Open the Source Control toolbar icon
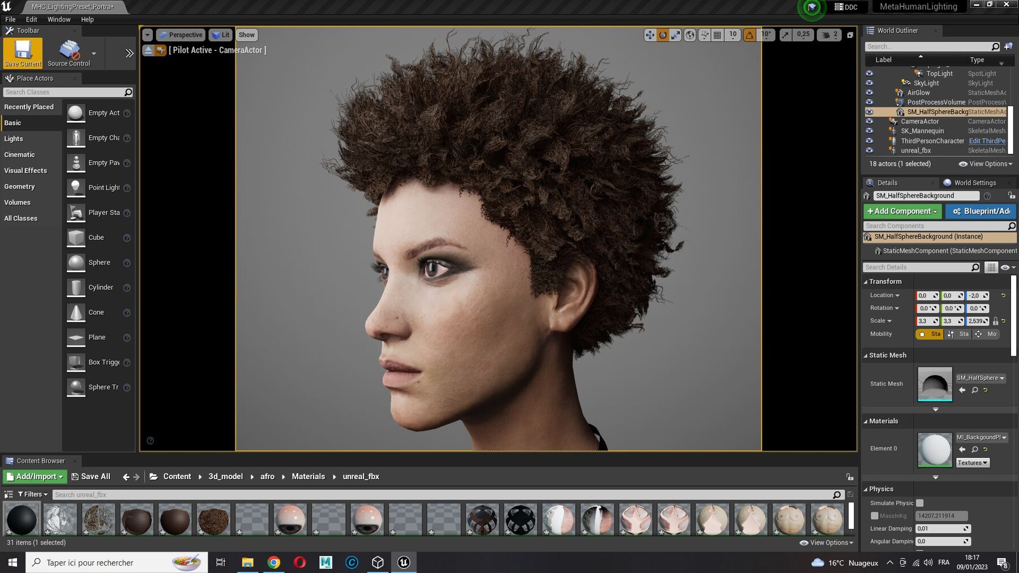 pyautogui.click(x=69, y=53)
